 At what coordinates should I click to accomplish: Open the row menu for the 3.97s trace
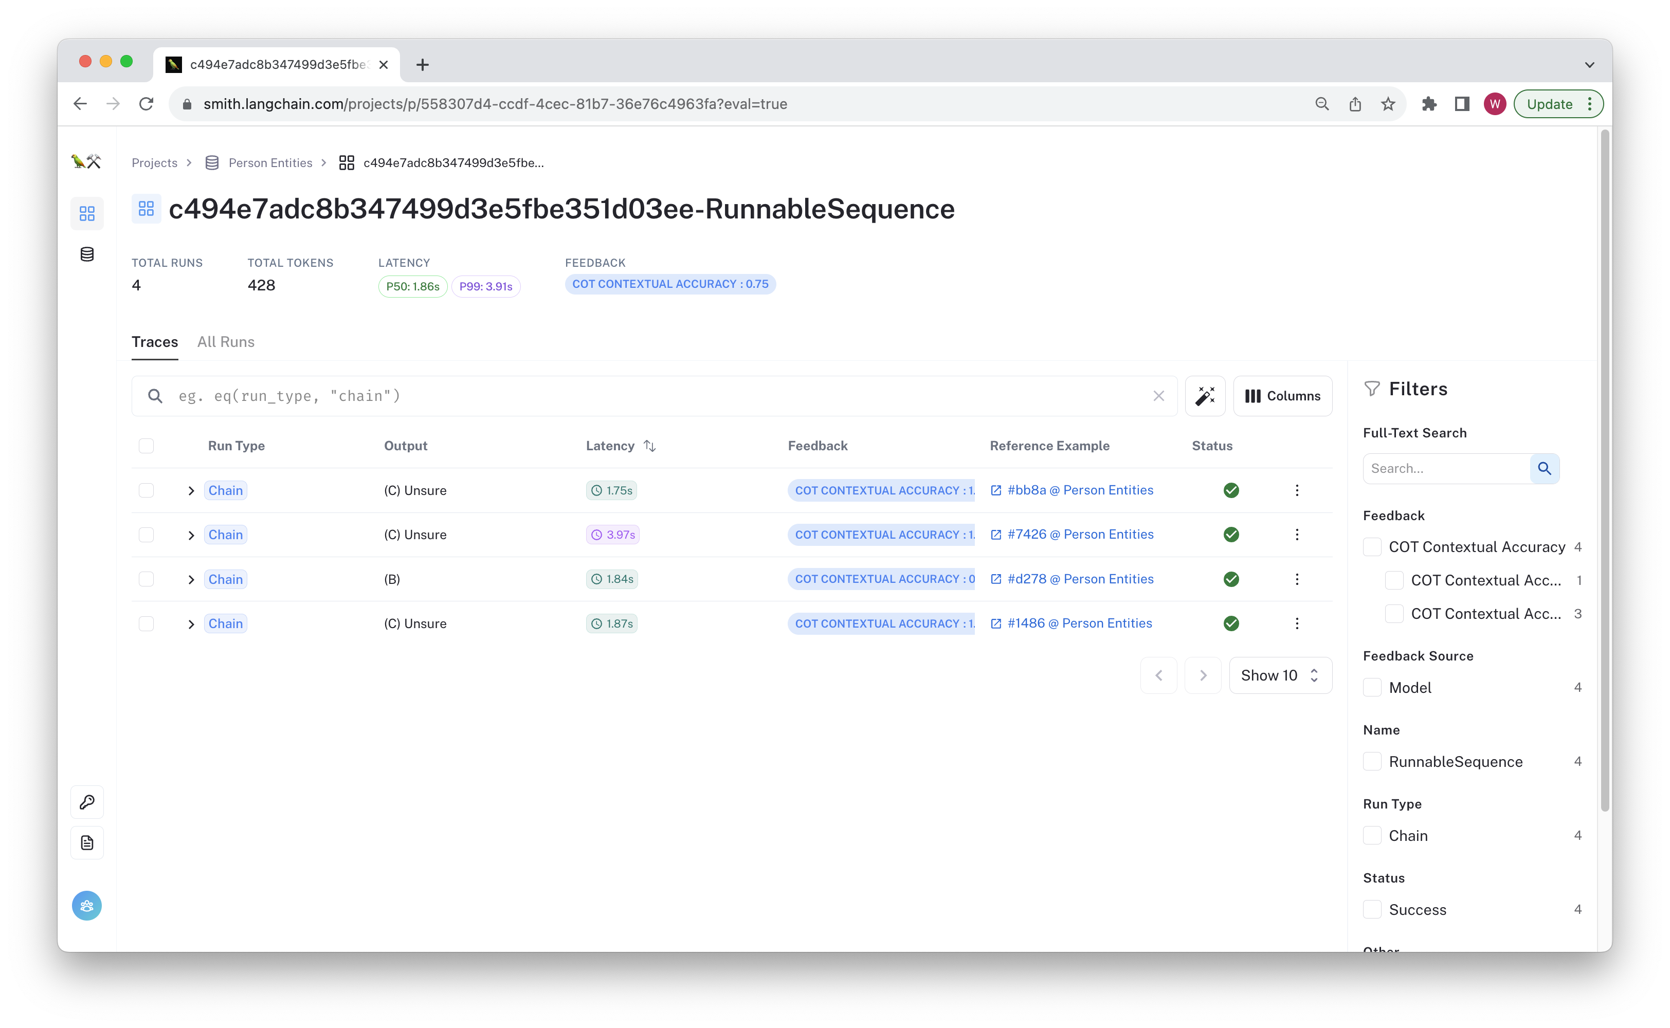tap(1297, 535)
